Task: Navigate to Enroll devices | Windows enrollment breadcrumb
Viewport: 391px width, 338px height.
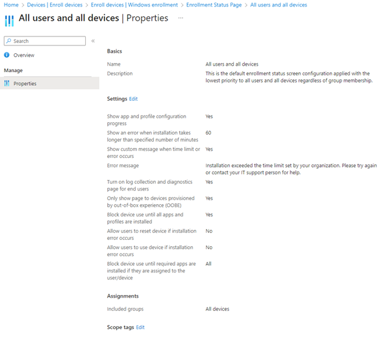Action: (x=134, y=5)
